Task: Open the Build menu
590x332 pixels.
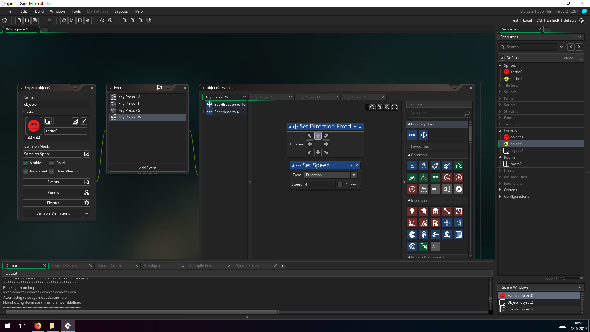Action: 39,11
